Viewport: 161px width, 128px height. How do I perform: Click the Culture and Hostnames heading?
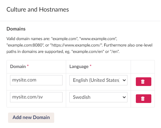pyautogui.click(x=38, y=10)
